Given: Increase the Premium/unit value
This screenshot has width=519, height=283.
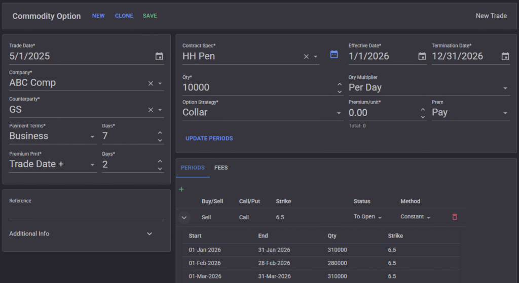Looking at the screenshot, I should click(x=423, y=109).
